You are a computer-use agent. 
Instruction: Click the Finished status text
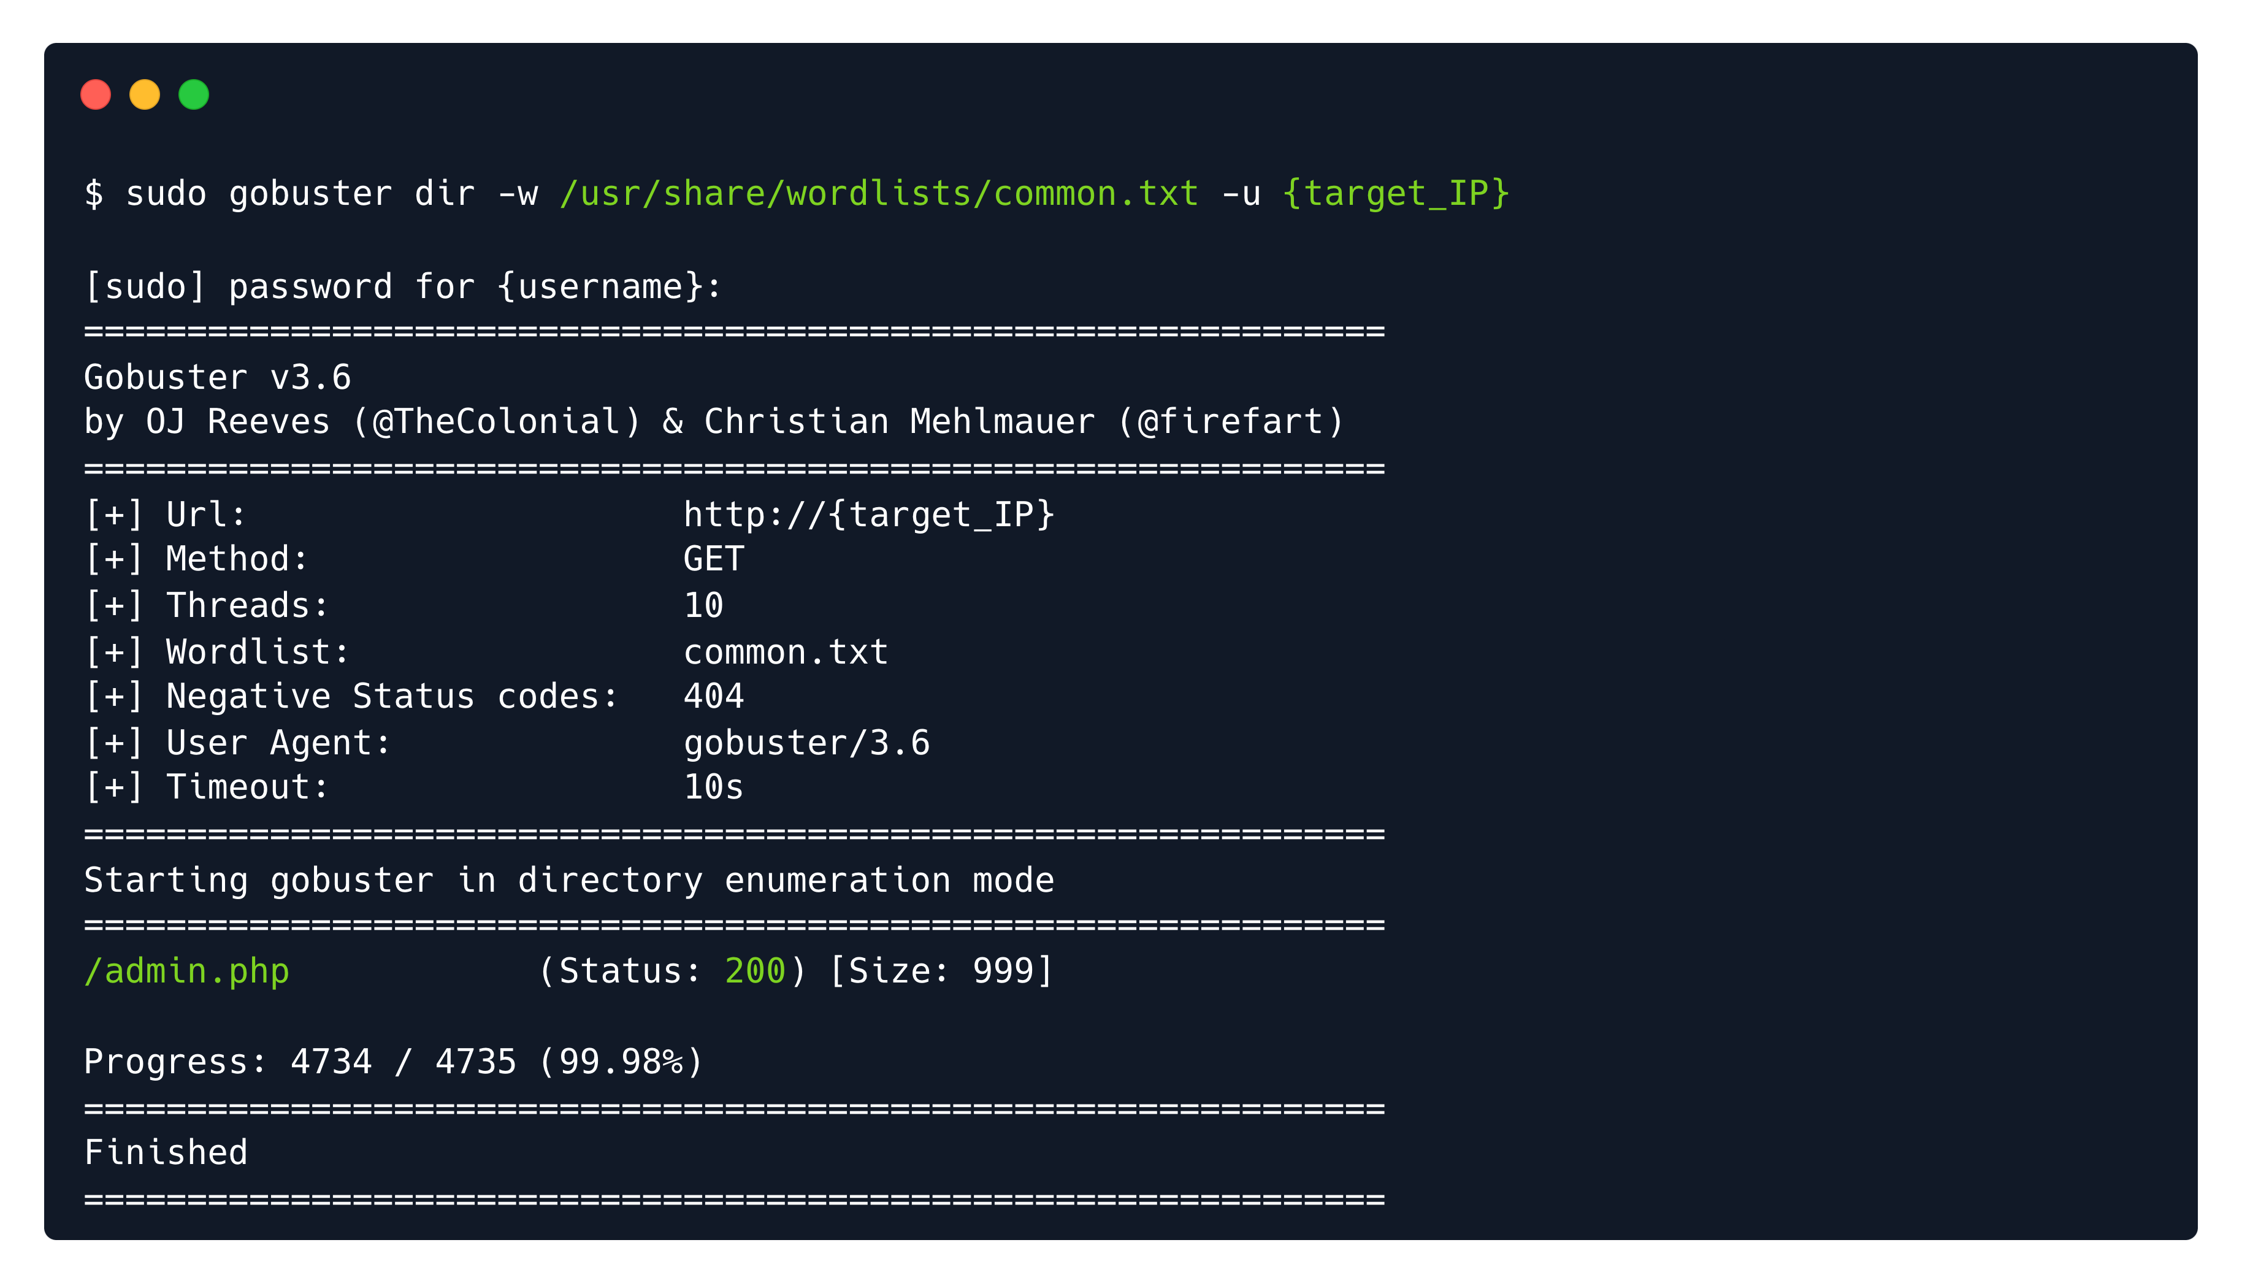pyautogui.click(x=166, y=1152)
